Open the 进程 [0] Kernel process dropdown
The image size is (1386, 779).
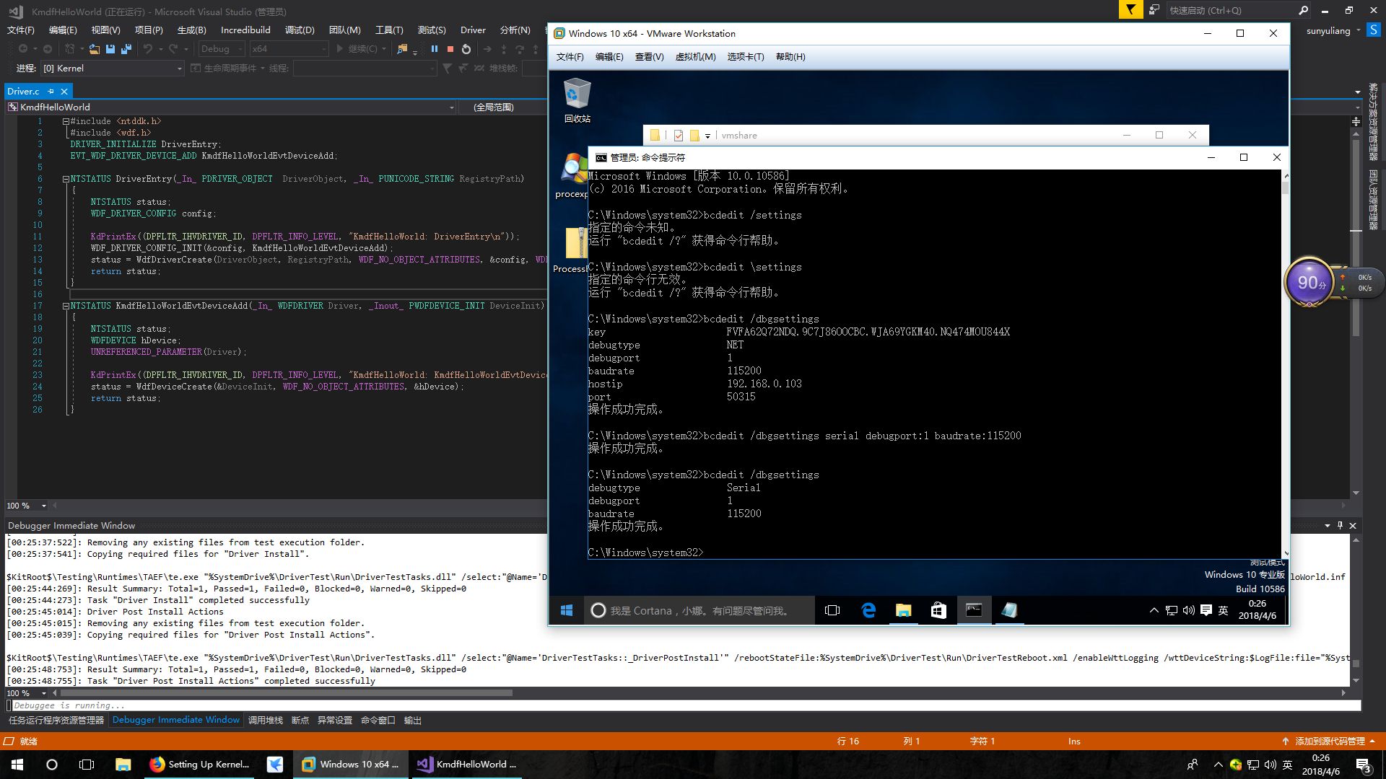tap(112, 69)
